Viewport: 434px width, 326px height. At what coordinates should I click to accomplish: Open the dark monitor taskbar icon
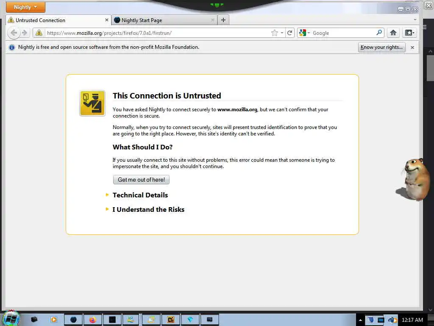(x=209, y=320)
